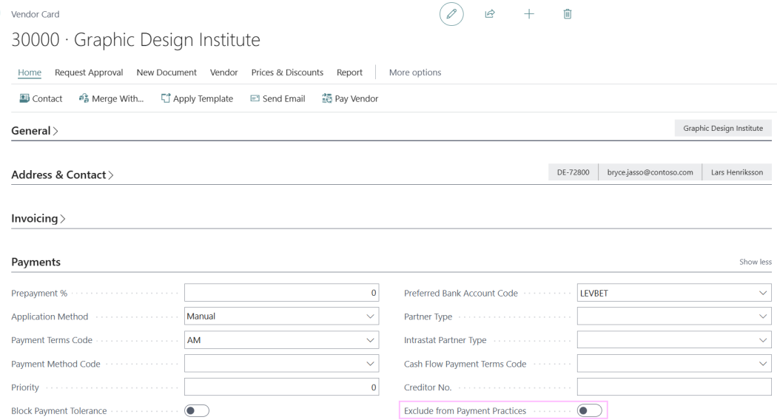Click the Prepayment % input field
The image size is (777, 420).
tap(281, 293)
